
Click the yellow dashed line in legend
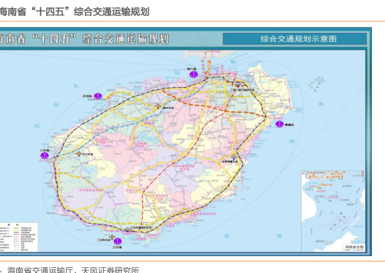point(16,228)
